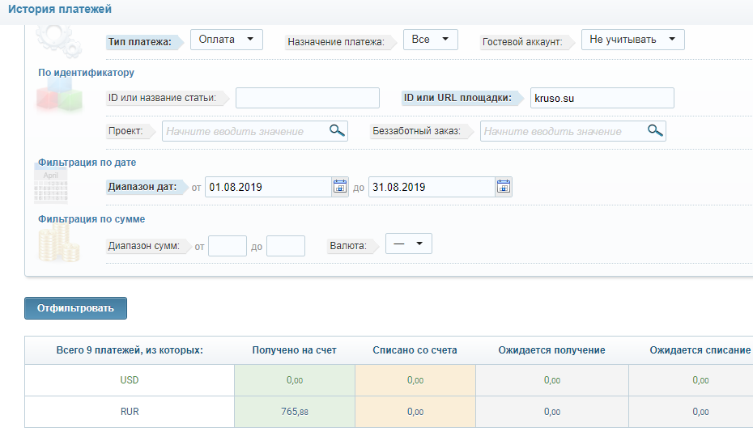Open calendar picker for start date 01.08.2019
The width and height of the screenshot is (753, 432).
pos(339,187)
